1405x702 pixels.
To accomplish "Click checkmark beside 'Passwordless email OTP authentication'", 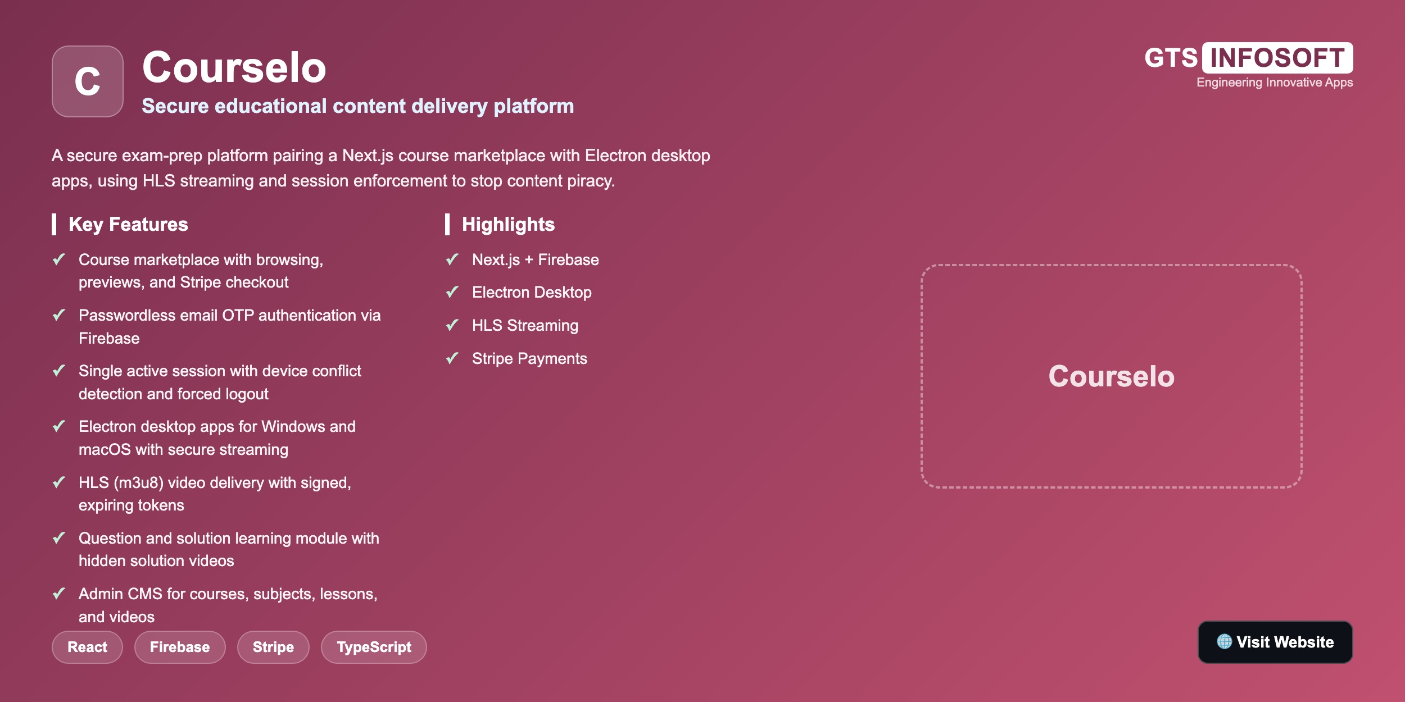I will tap(59, 315).
